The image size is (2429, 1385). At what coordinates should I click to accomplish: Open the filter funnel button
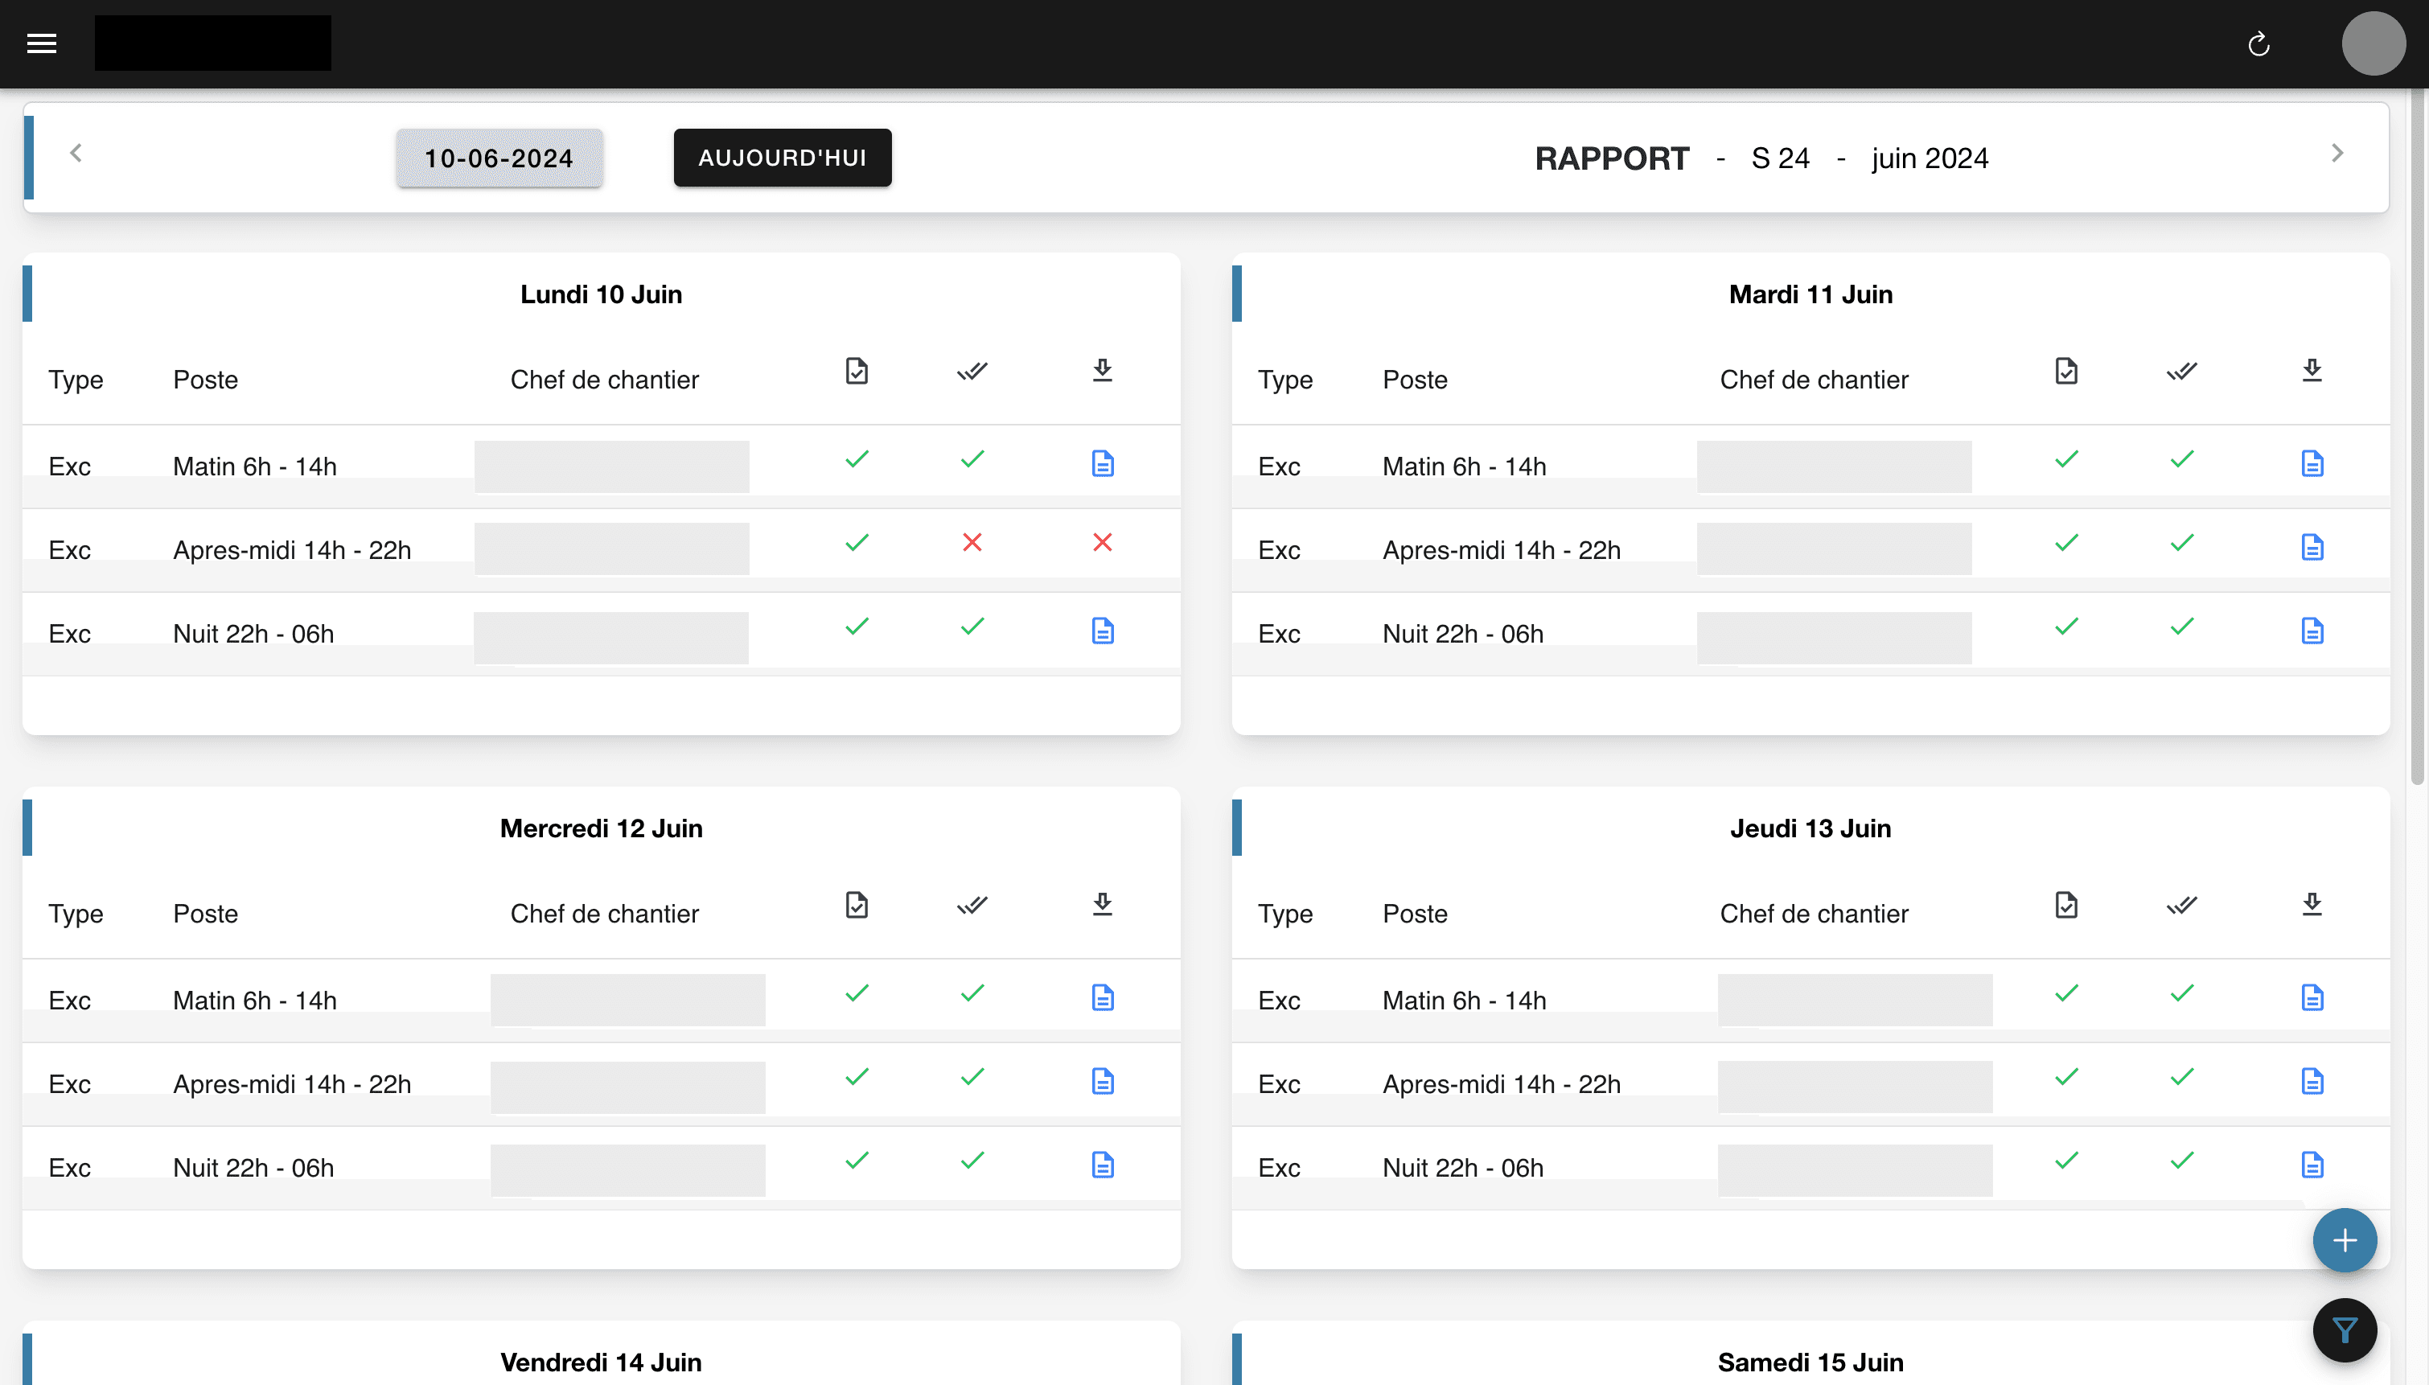tap(2345, 1330)
